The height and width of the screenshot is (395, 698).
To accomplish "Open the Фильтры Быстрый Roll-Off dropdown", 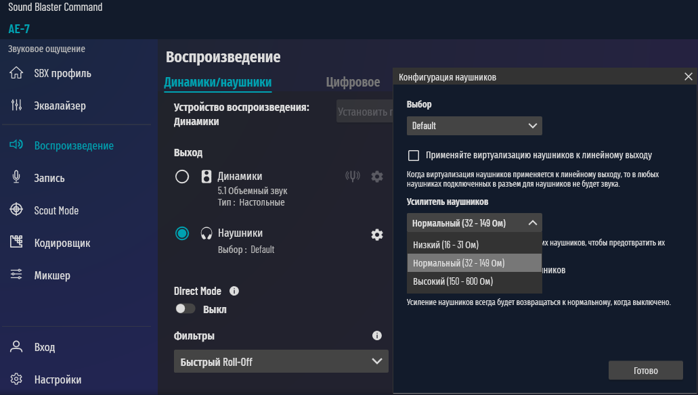I will pos(281,362).
